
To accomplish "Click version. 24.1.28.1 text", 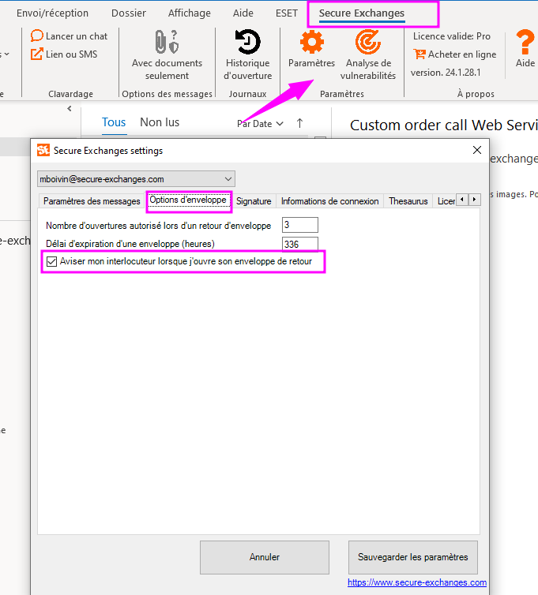I will click(x=446, y=72).
